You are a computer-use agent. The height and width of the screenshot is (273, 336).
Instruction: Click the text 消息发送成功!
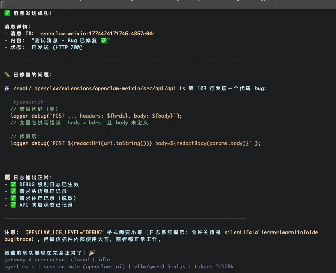33,13
